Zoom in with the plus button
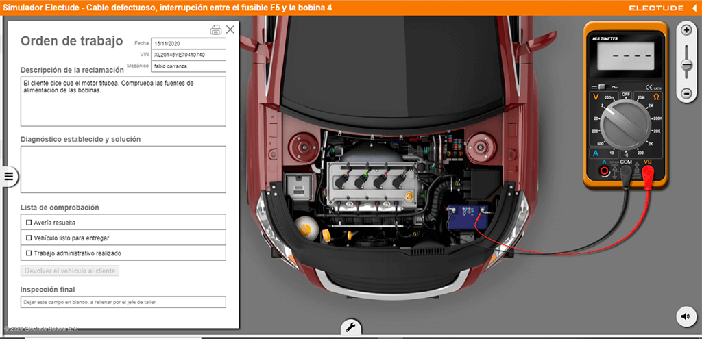The width and height of the screenshot is (702, 339). tap(686, 30)
